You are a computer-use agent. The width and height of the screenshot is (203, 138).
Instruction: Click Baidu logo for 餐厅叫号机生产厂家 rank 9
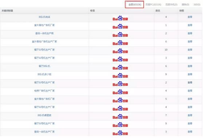tap(120, 124)
